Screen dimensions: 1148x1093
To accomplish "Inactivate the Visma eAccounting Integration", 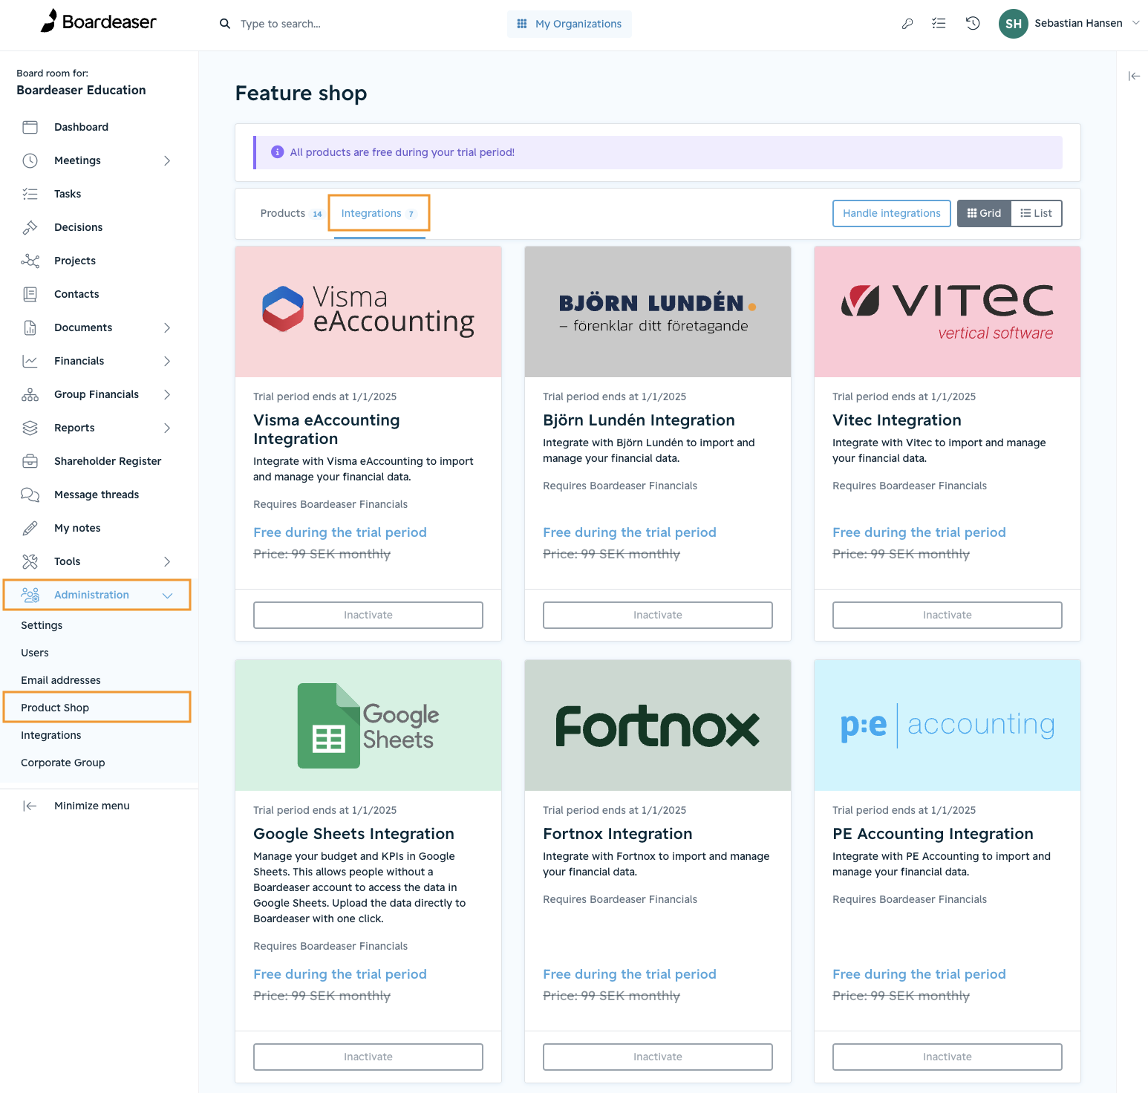I will pyautogui.click(x=368, y=615).
